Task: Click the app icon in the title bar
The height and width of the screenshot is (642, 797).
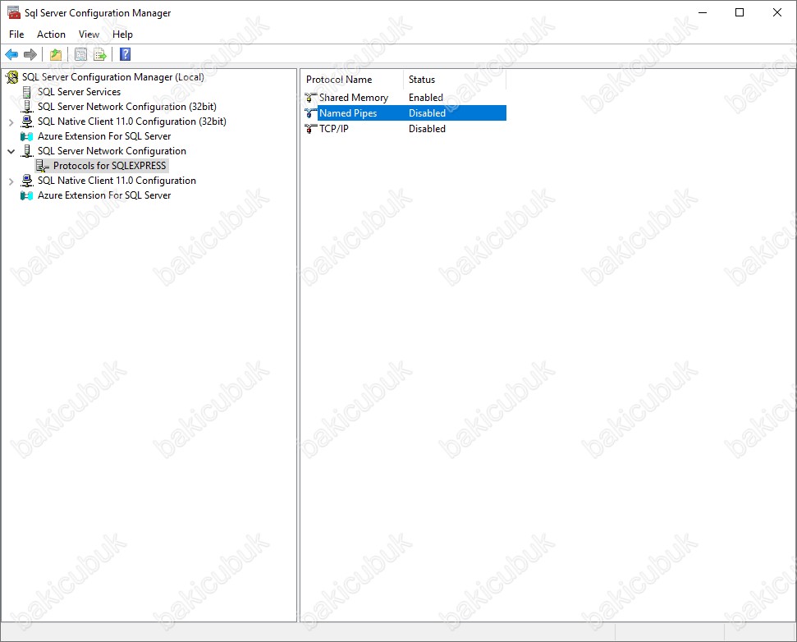Action: point(14,12)
